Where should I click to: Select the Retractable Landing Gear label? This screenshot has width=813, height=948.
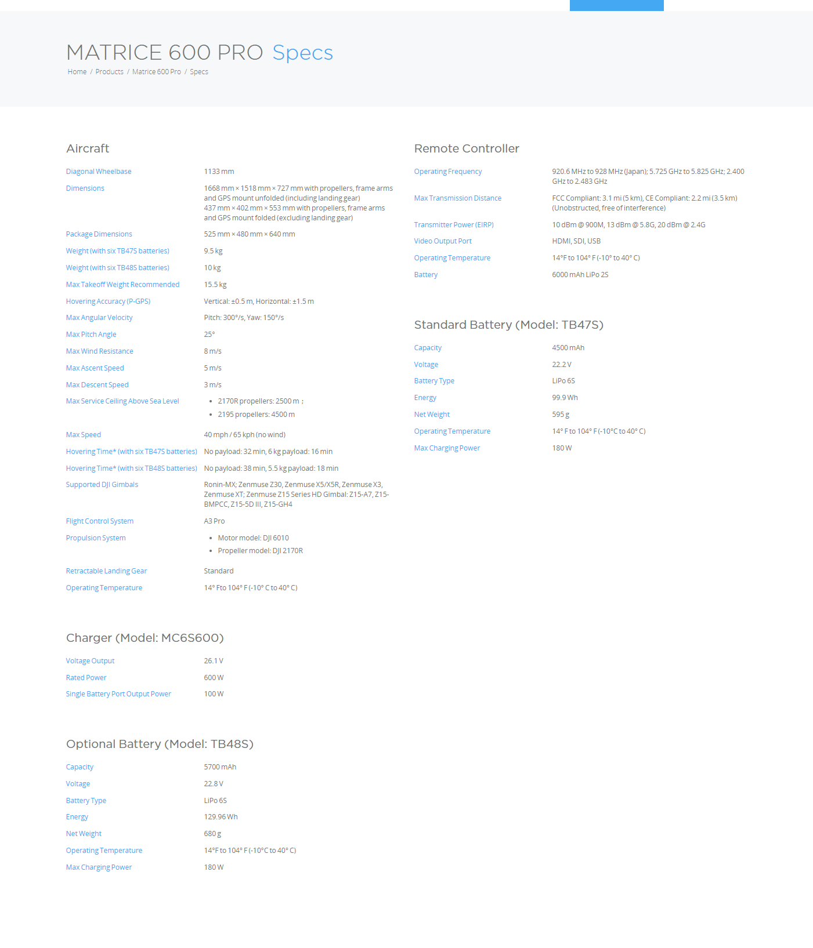coord(107,571)
